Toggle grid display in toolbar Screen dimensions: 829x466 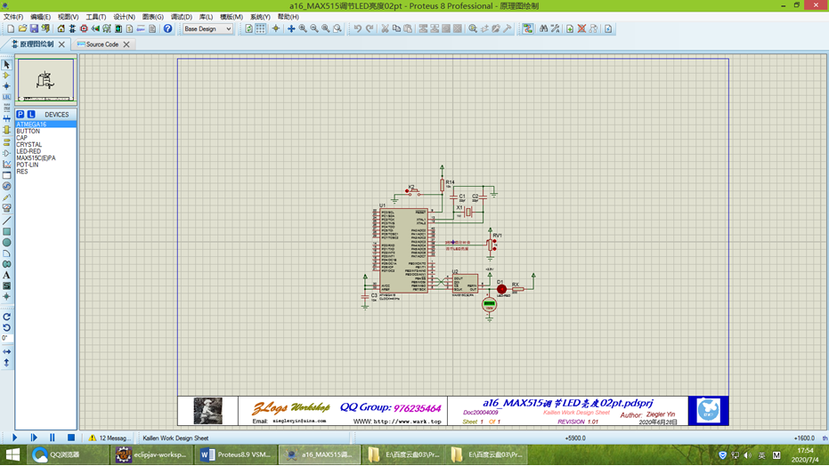pos(261,28)
